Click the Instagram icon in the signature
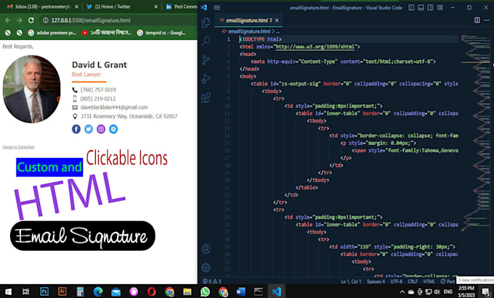494x298 pixels. [101, 129]
